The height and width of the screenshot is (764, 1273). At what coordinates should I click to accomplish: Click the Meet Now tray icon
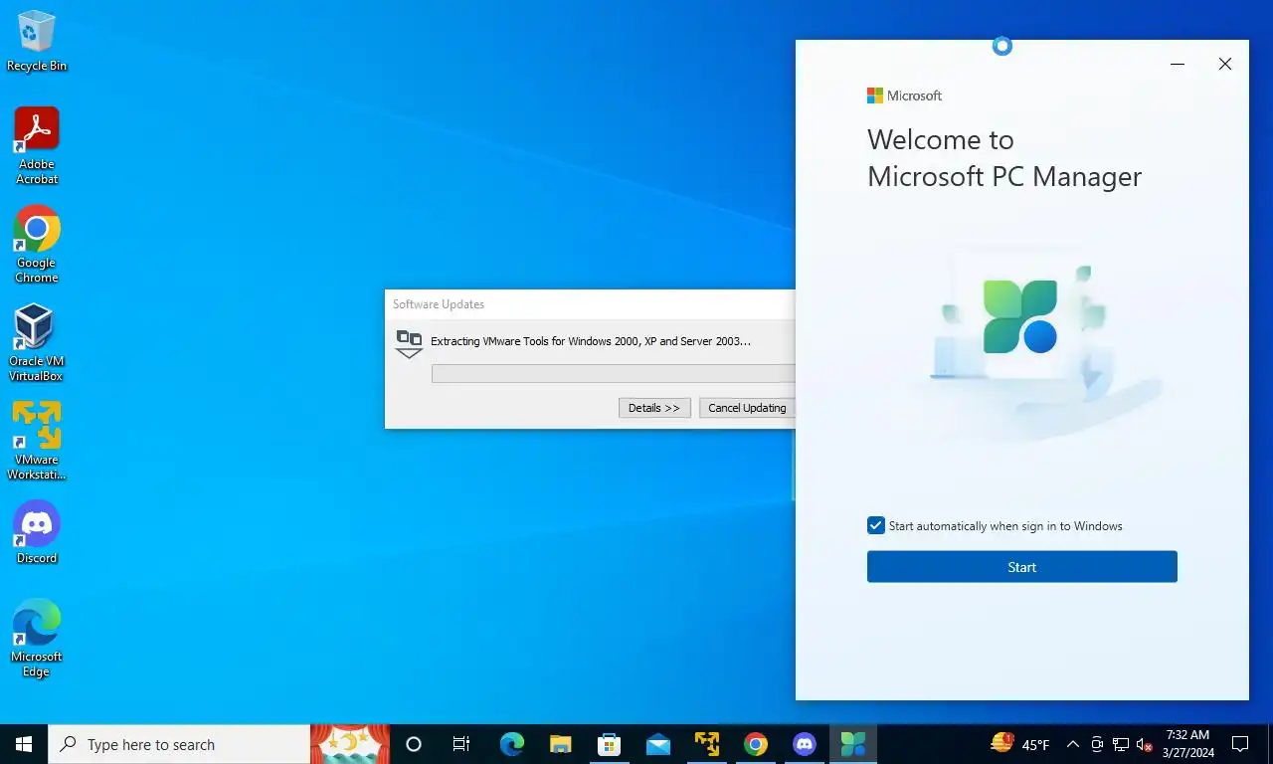tap(1097, 744)
